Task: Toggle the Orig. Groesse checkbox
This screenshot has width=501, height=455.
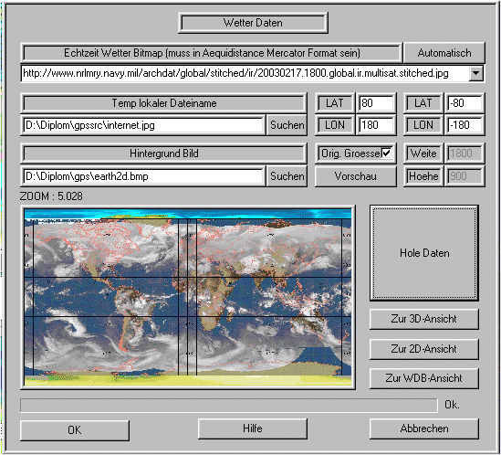Action: tap(386, 153)
